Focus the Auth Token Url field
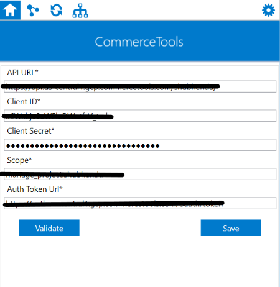The image size is (280, 287). pos(140,203)
